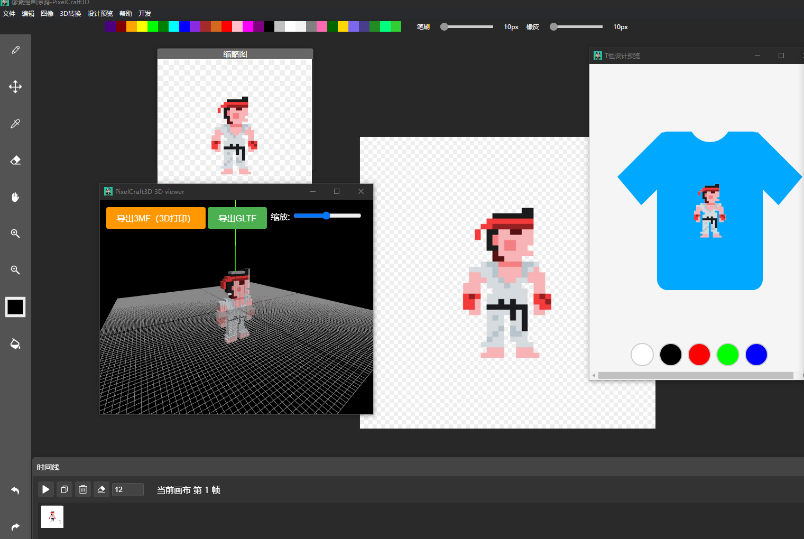Select the hand pan tool

15,197
